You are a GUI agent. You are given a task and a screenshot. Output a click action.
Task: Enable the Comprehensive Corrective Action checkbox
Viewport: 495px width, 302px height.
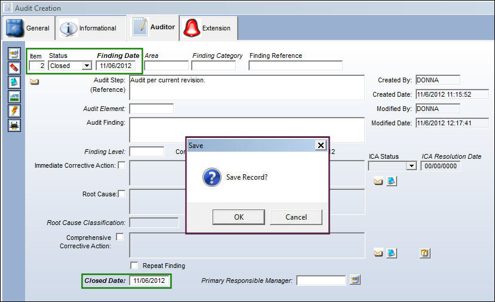pyautogui.click(x=120, y=237)
